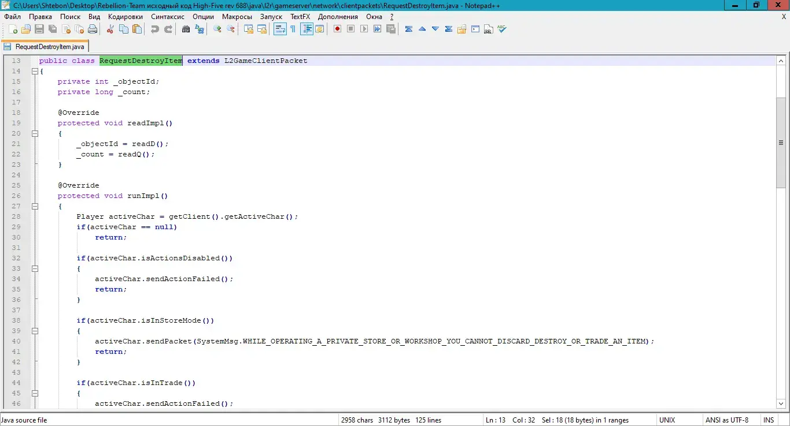790x426 pixels.
Task: Click the Java source file status text
Action: (24, 420)
